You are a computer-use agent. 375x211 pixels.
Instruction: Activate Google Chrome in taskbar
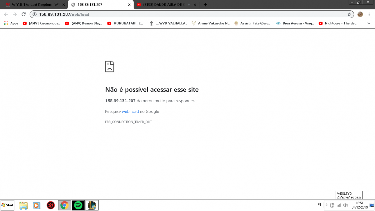coord(65,205)
